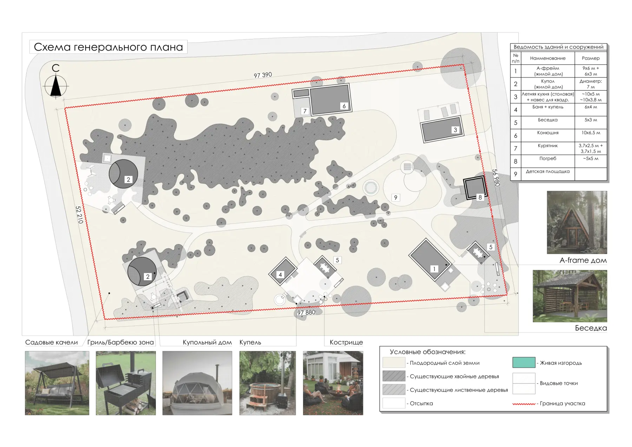The width and height of the screenshot is (632, 447).
Task: Click the Беседка caption under gazebo photo
Action: pos(591,328)
